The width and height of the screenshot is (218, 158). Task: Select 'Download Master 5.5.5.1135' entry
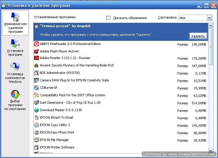pyautogui.click(x=61, y=110)
